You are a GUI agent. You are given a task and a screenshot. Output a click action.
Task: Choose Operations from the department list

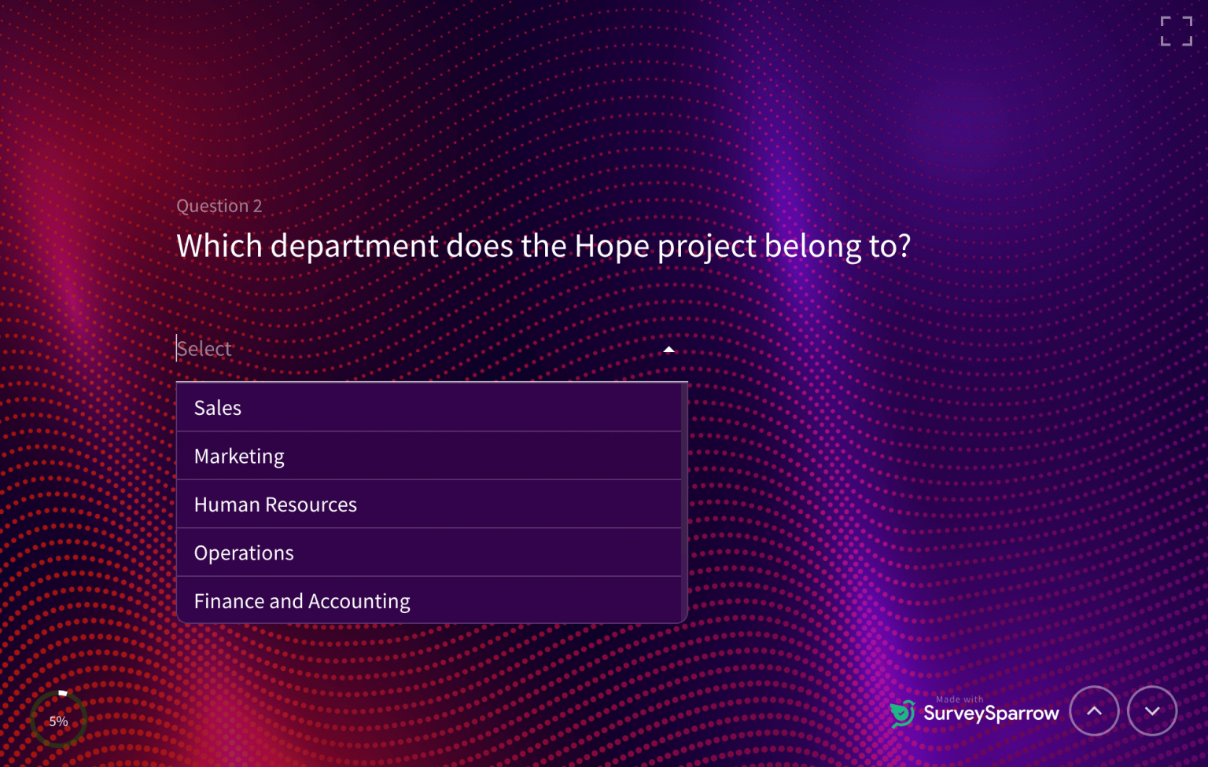244,552
